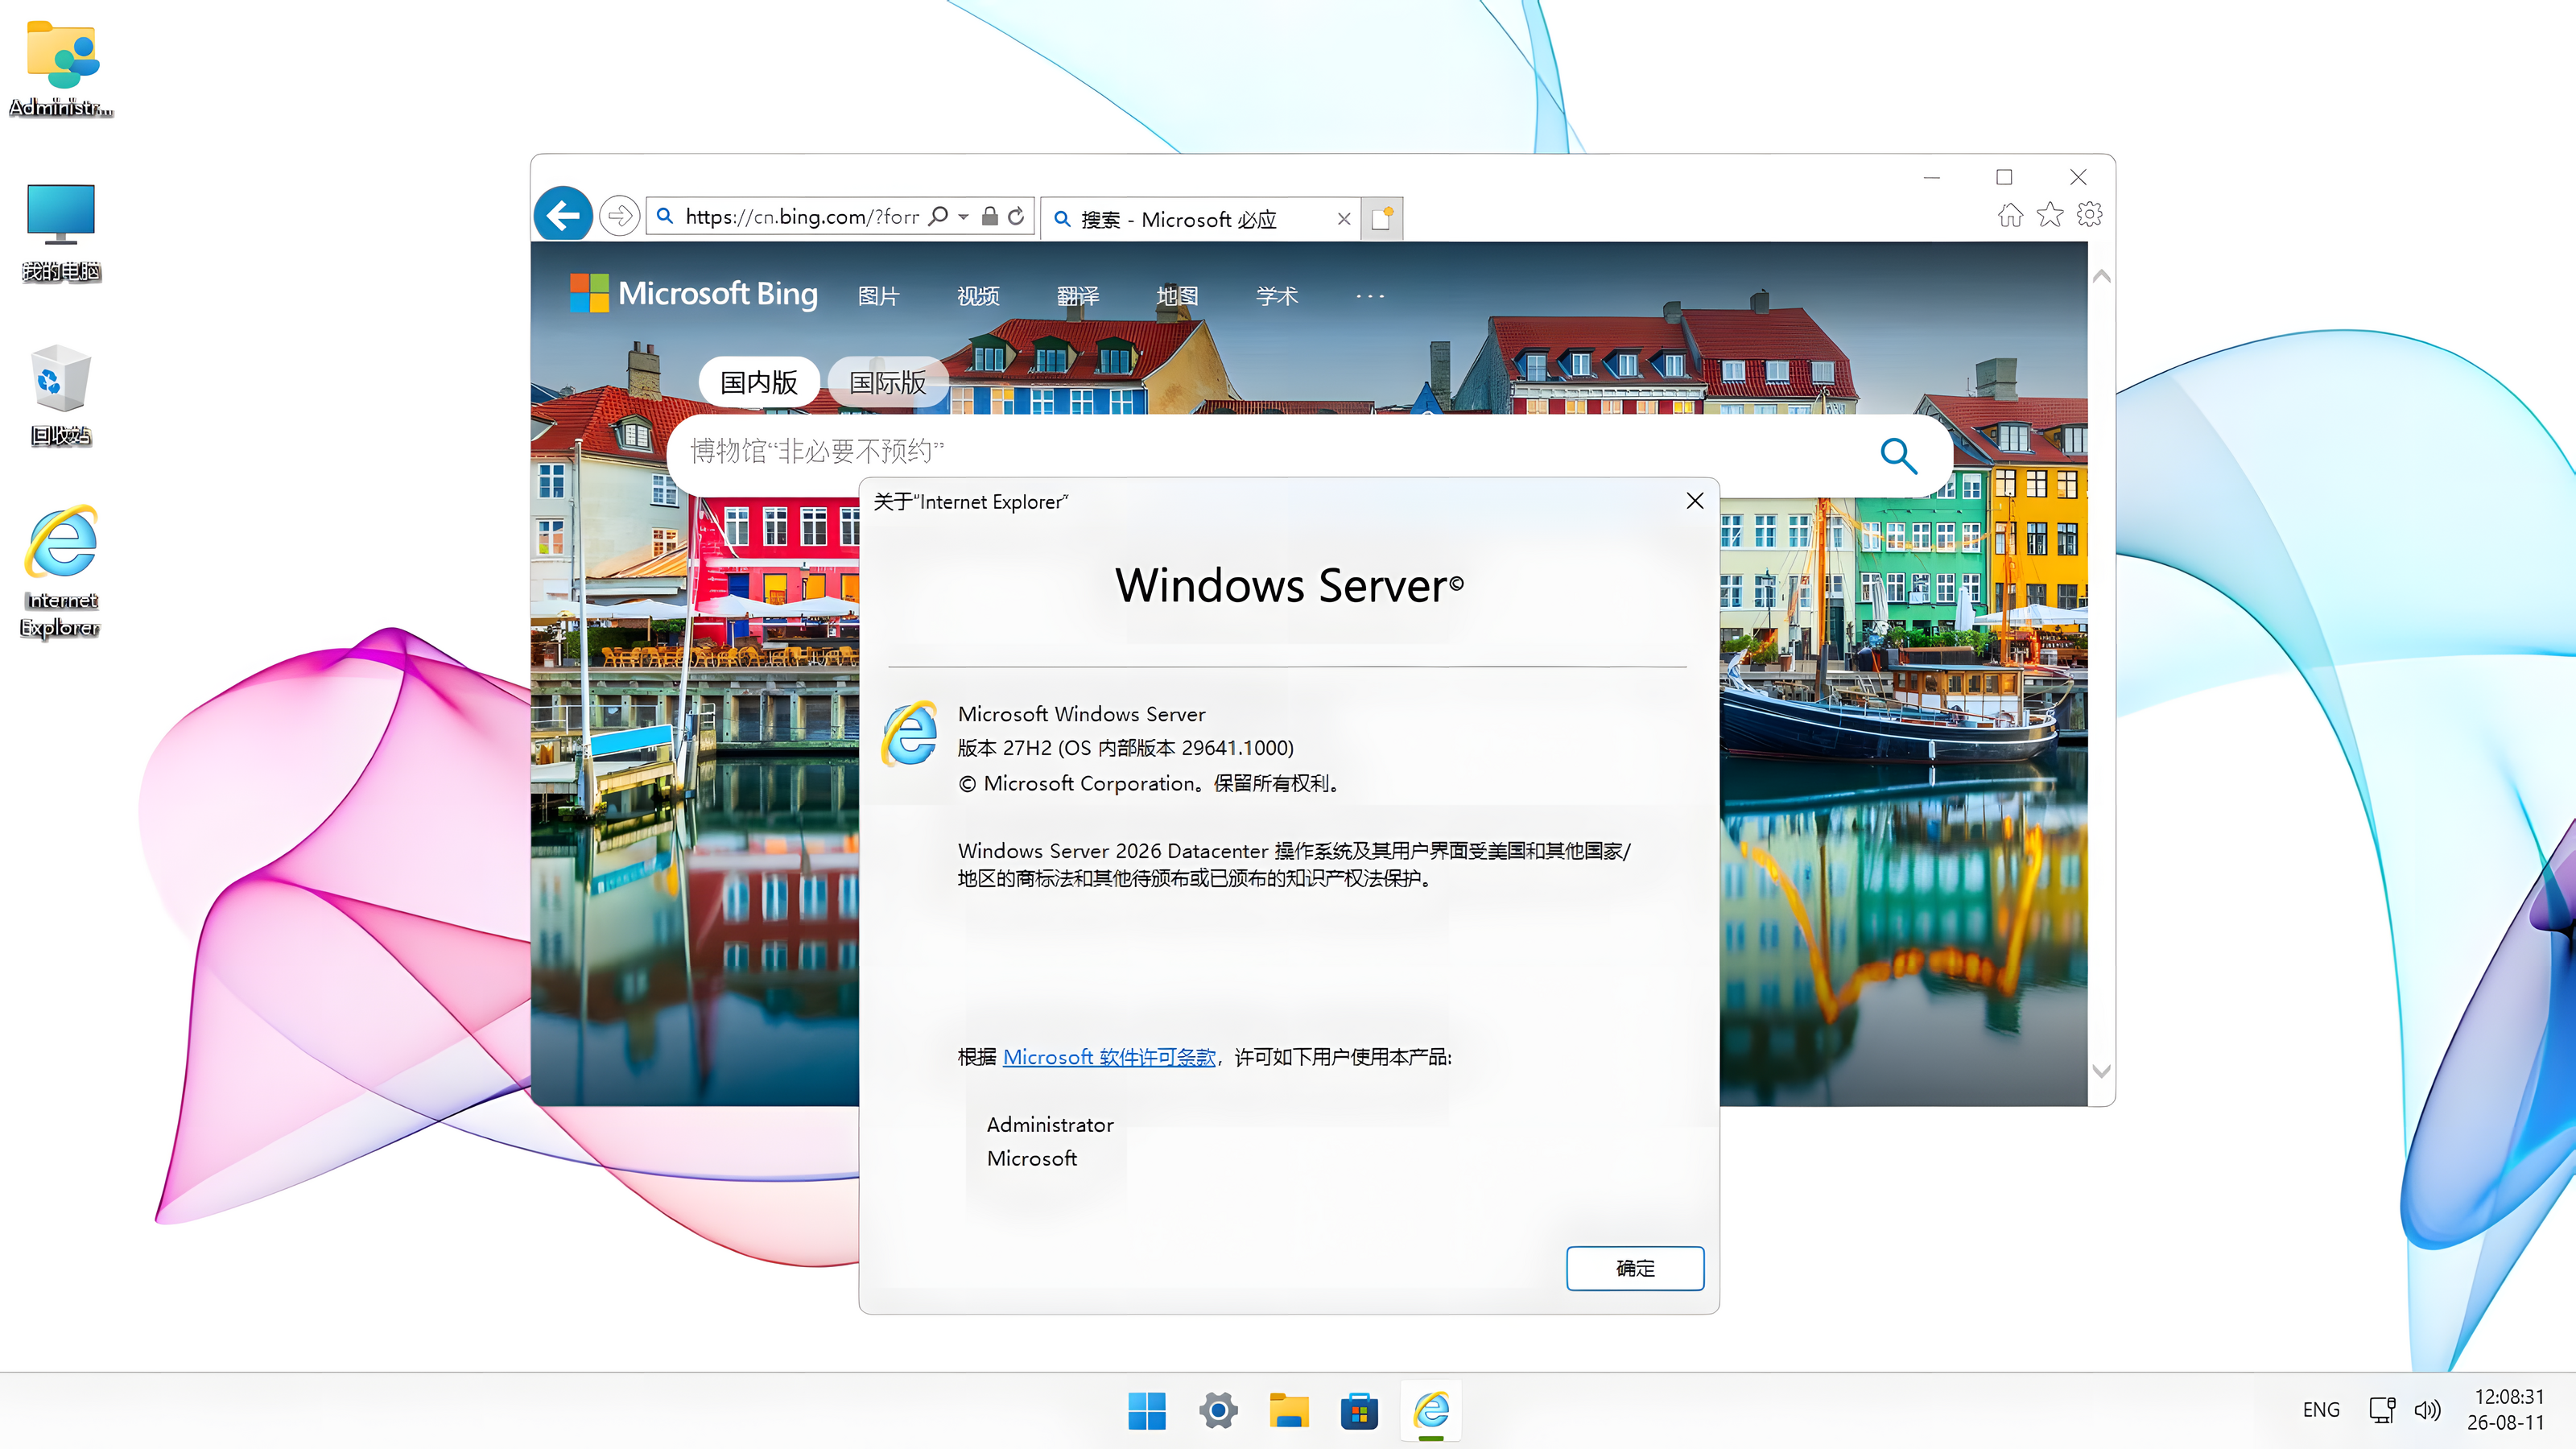Open IE Tools gear menu
The width and height of the screenshot is (2576, 1449).
click(2089, 214)
